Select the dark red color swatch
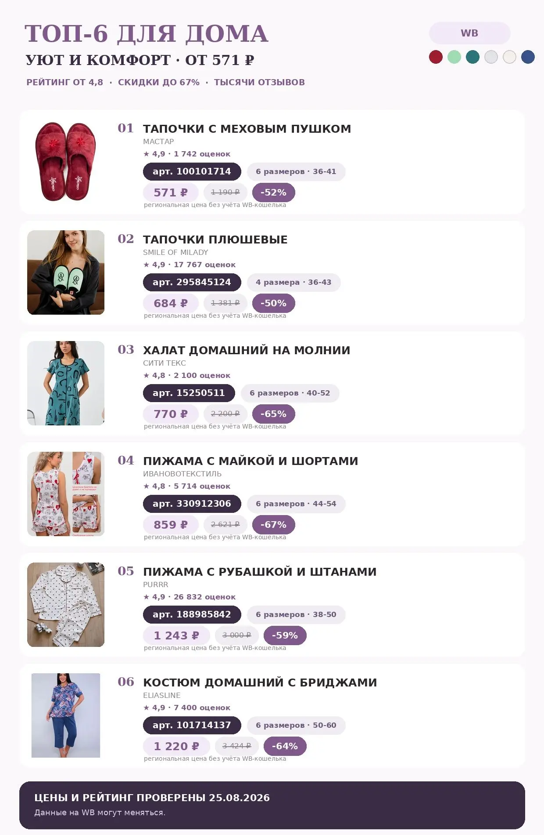The width and height of the screenshot is (544, 835). coord(436,57)
